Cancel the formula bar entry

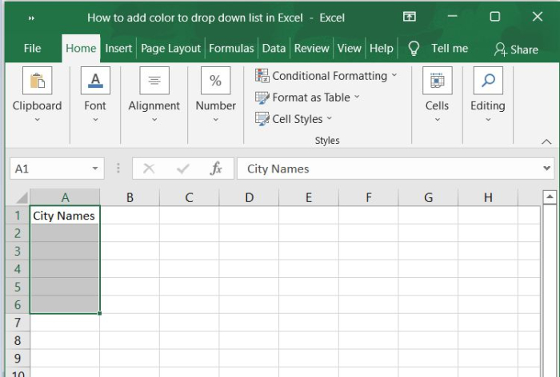(149, 169)
